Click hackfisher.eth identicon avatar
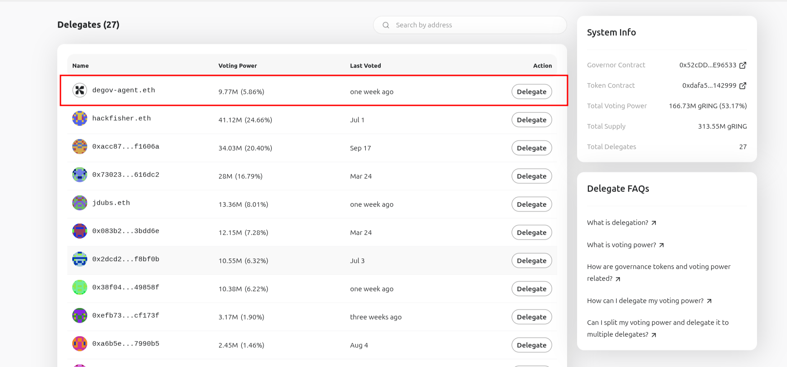This screenshot has width=787, height=367. [80, 119]
